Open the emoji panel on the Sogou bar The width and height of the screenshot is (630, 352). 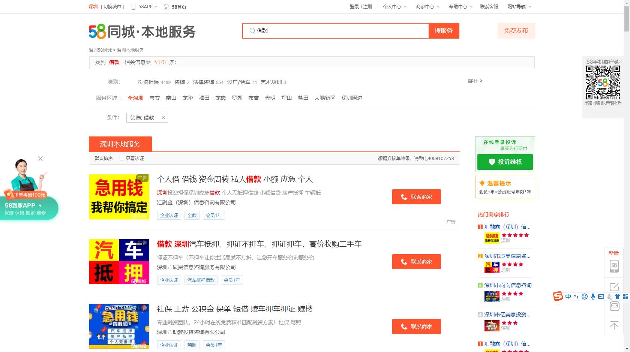point(585,297)
